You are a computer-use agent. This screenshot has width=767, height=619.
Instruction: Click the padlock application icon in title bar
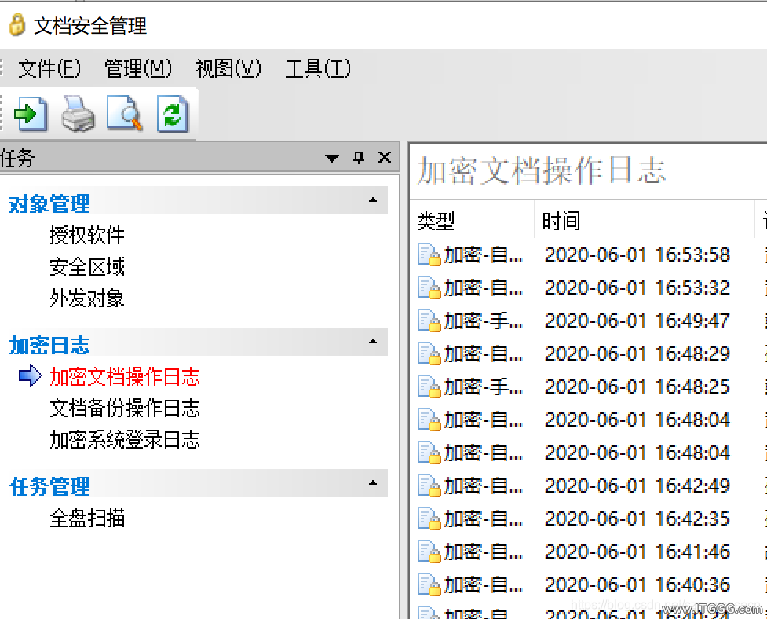17,25
